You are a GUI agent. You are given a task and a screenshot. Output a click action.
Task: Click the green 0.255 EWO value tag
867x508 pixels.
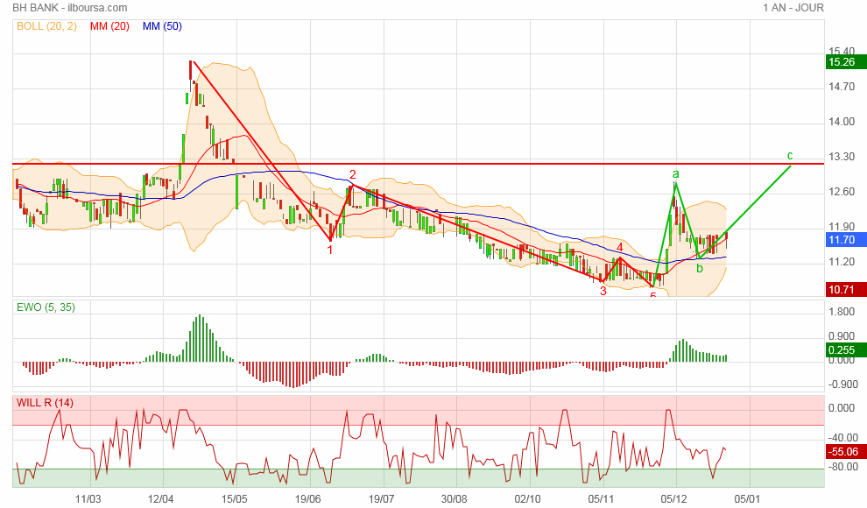(846, 349)
